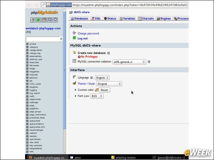Click the browser URL address field
This screenshot has width=214, height=160.
(130, 5)
